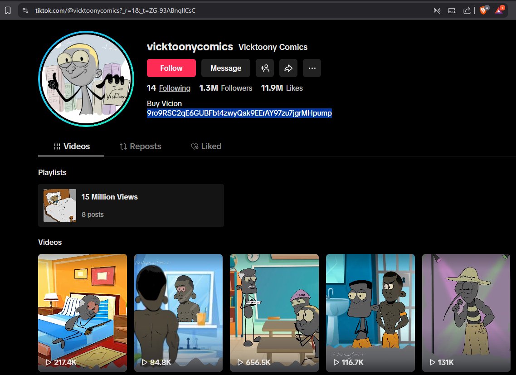516x375 pixels.
Task: Switch to the Liked tab
Action: tap(206, 146)
